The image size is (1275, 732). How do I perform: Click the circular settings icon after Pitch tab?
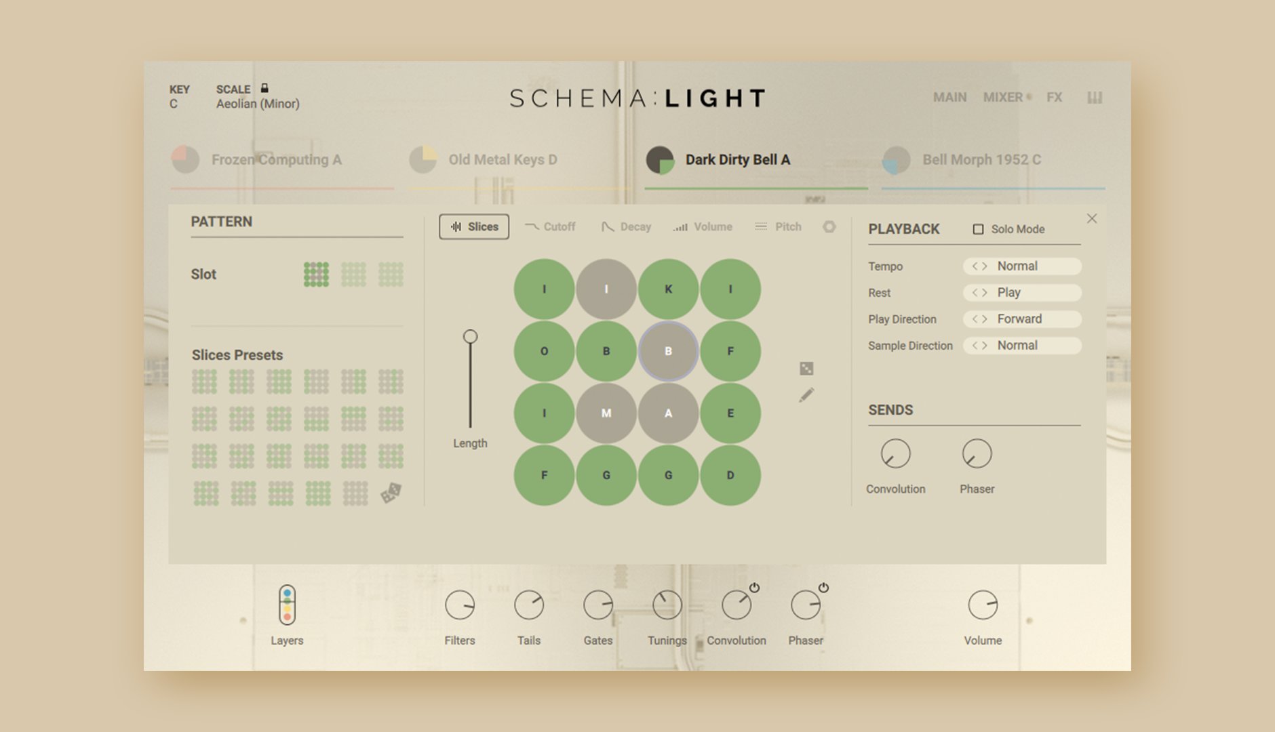click(x=829, y=227)
